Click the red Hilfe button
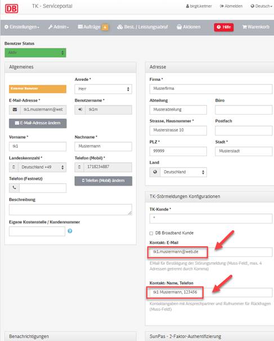 224,27
